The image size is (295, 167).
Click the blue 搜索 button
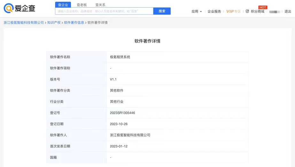[162, 11]
